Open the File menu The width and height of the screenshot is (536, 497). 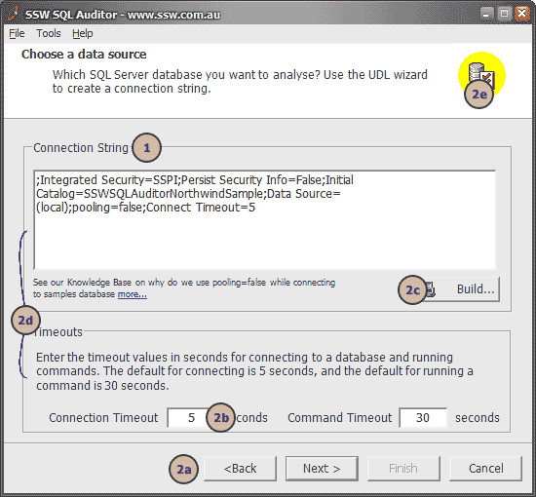click(17, 33)
